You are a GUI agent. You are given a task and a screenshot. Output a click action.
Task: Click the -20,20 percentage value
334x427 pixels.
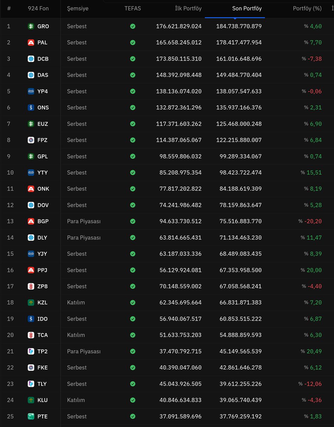[x=313, y=221]
